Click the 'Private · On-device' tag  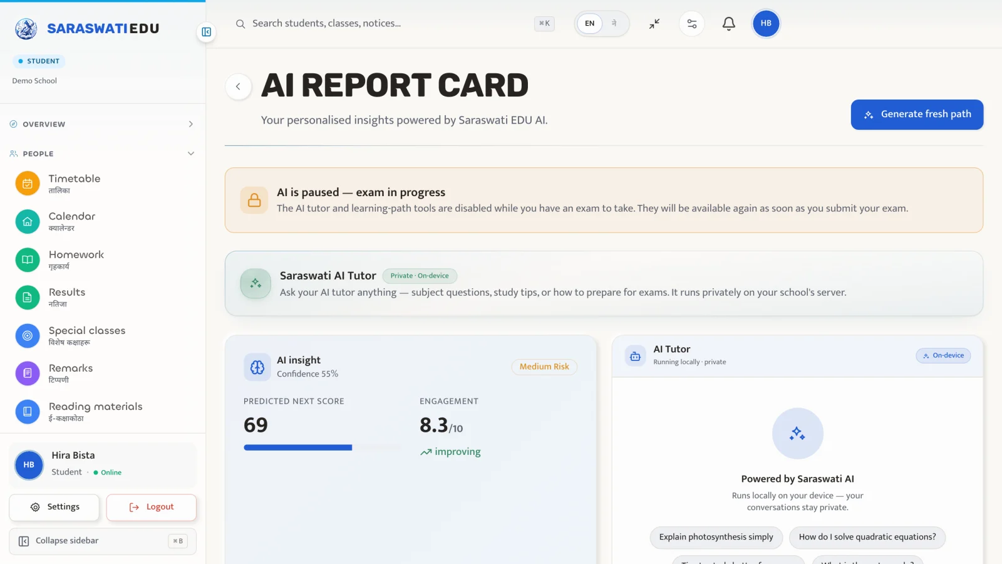pyautogui.click(x=420, y=276)
